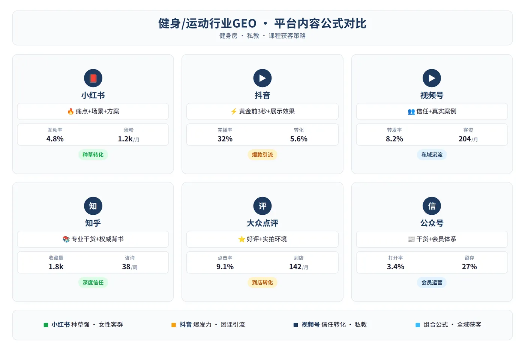The height and width of the screenshot is (349, 525).
Task: Click the books emoji beside 专业干货+权威背书
Action: [x=66, y=239]
